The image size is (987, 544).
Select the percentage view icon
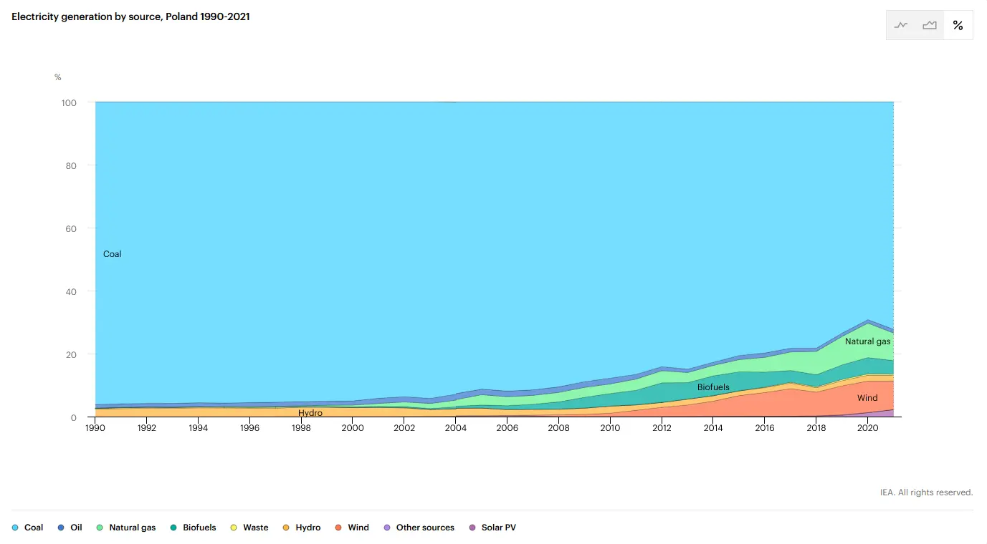958,25
